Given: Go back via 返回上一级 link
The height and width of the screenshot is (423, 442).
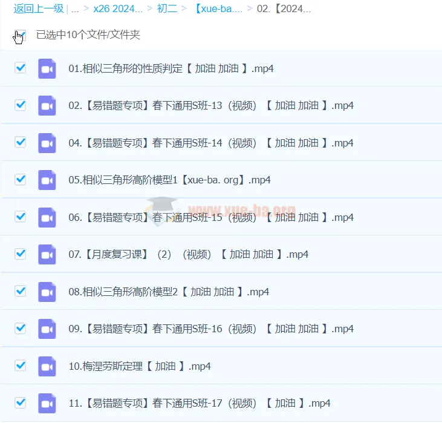Looking at the screenshot, I should coord(39,9).
